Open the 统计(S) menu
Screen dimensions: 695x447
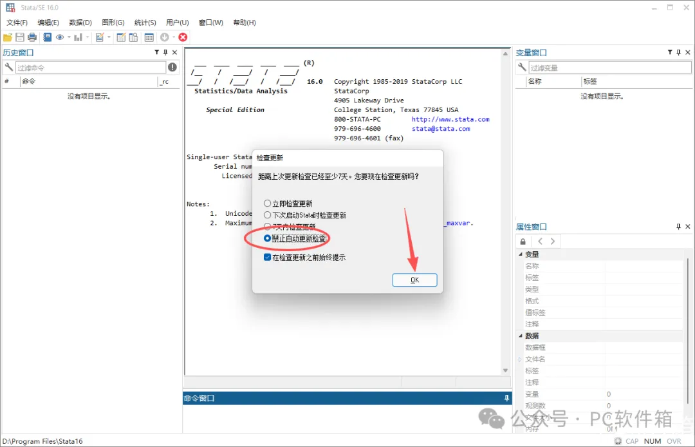pyautogui.click(x=145, y=23)
